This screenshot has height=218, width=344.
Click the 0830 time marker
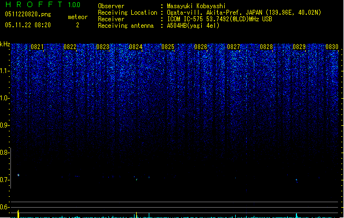[x=332, y=47]
